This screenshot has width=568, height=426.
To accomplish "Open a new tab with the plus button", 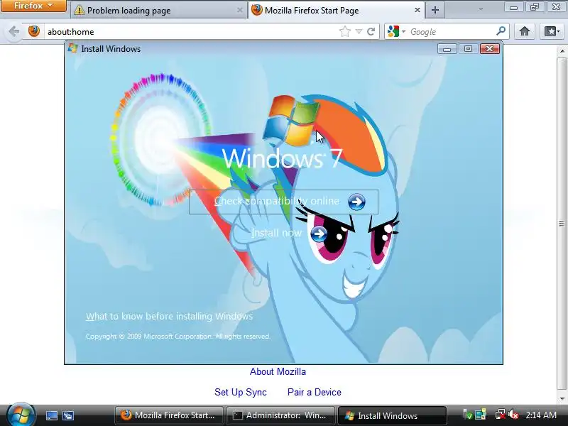I will (x=435, y=10).
